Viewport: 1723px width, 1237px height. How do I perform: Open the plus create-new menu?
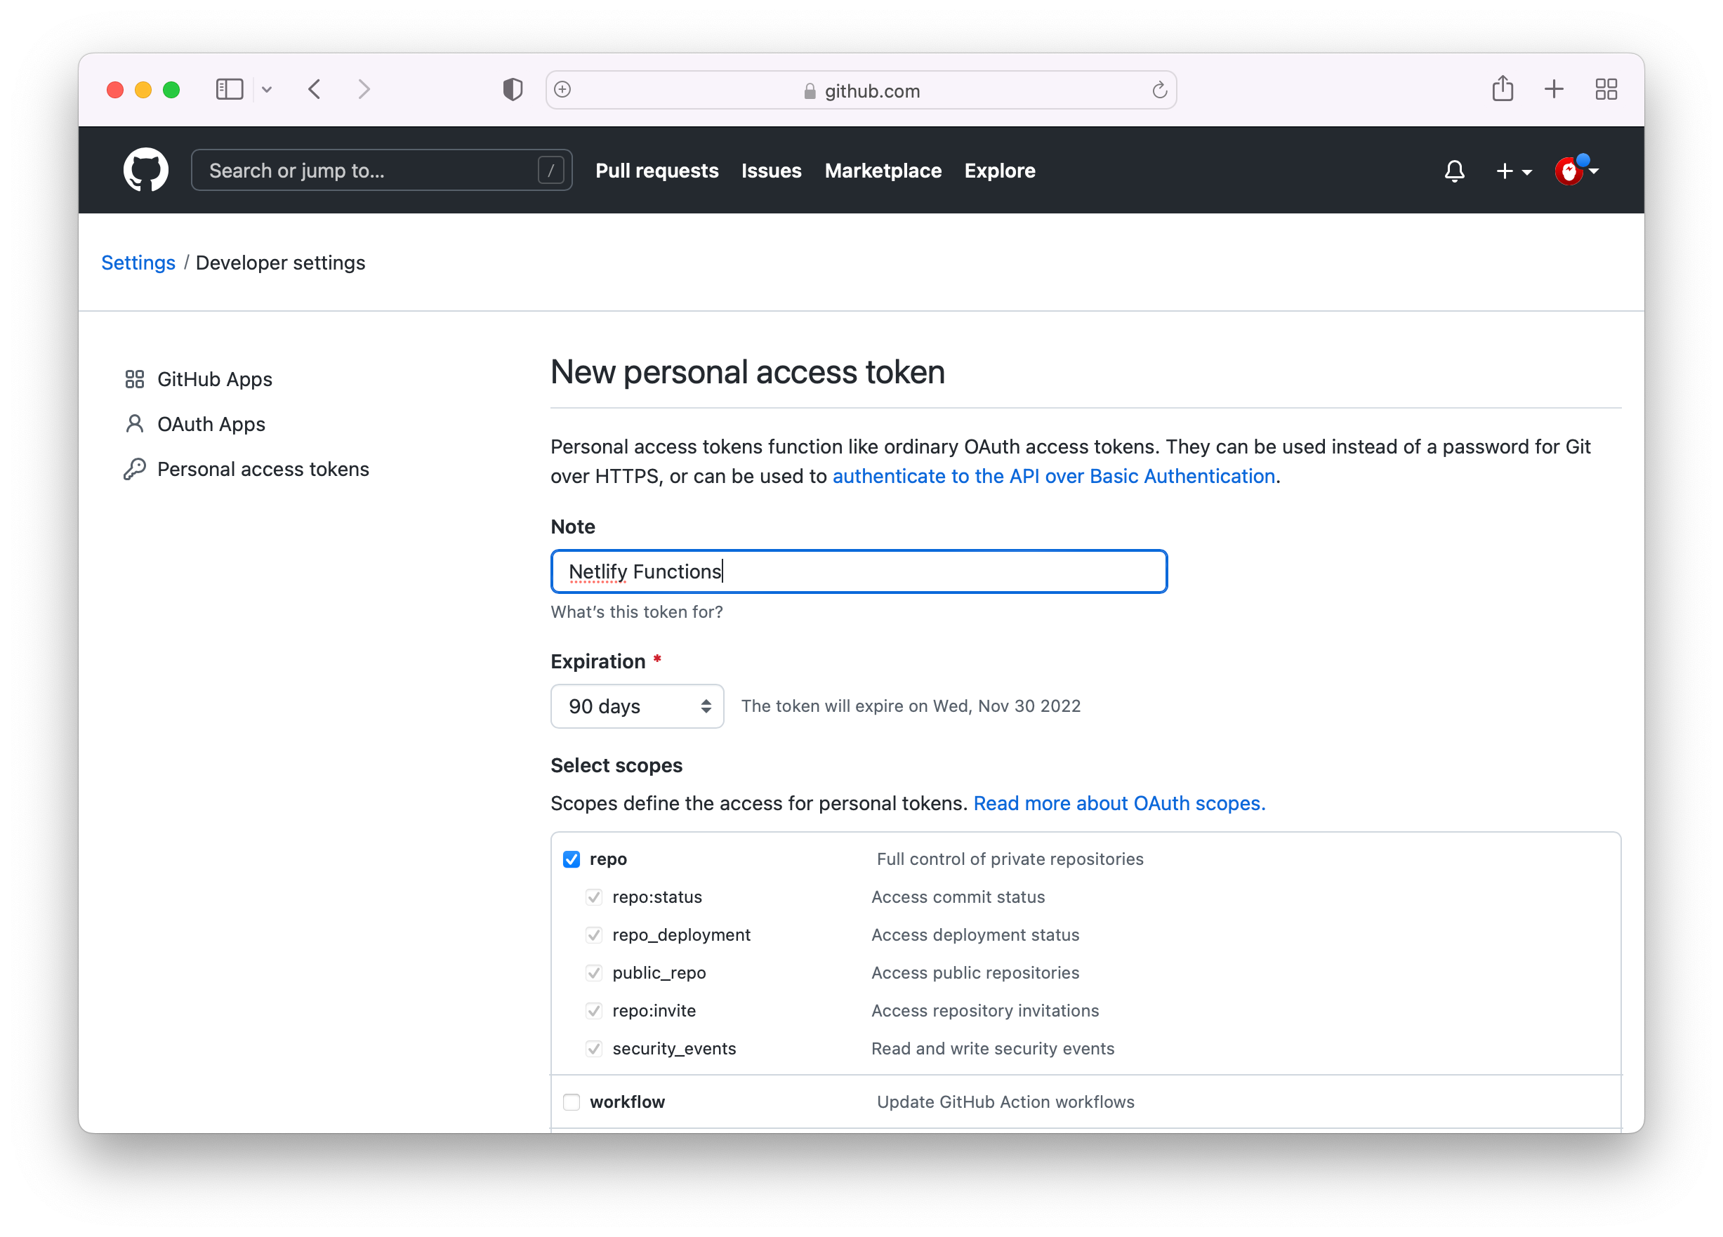point(1513,171)
